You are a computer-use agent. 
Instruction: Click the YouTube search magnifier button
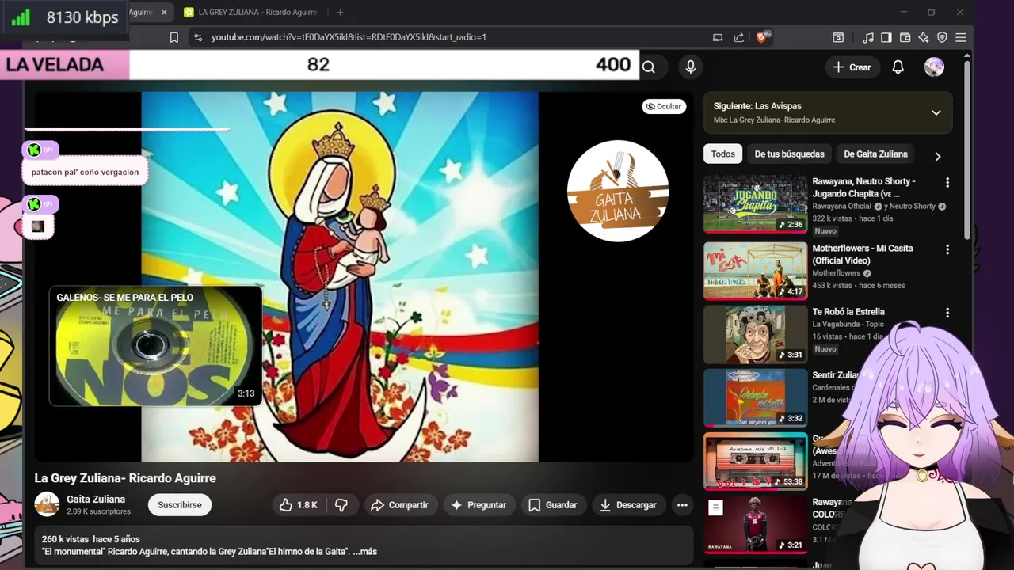[649, 67]
